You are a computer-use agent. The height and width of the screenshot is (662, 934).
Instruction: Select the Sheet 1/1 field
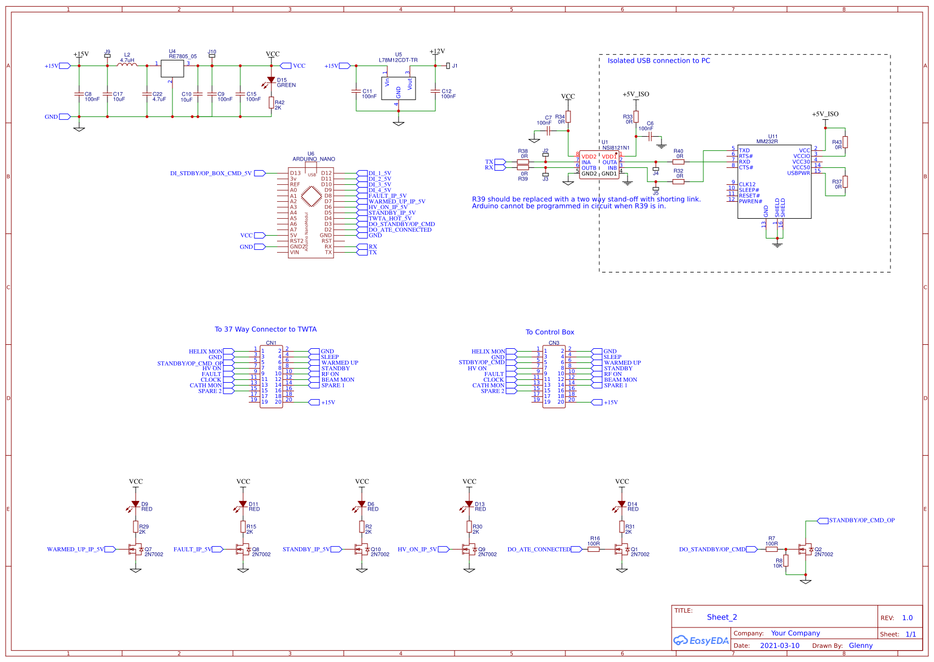pyautogui.click(x=898, y=634)
